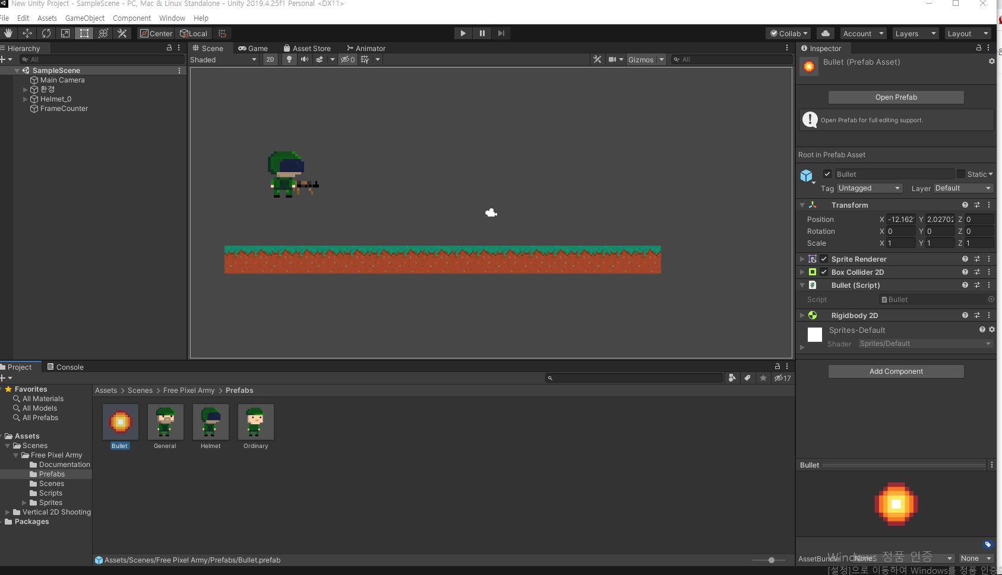Toggle Box Collider 2D enabled checkbox
Screen dimensions: 1002x575
(824, 272)
